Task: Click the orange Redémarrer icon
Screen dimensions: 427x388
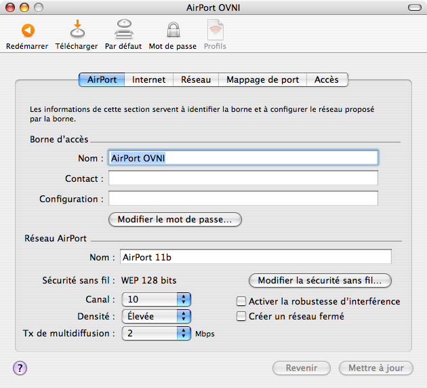Action: (x=28, y=31)
